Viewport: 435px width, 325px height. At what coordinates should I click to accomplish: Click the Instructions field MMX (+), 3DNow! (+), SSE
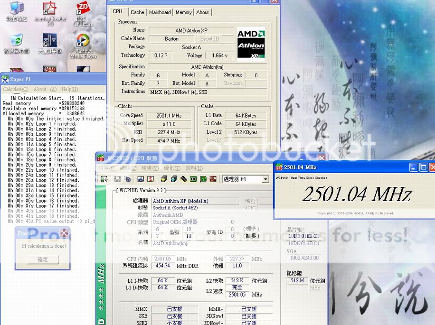pyautogui.click(x=208, y=92)
